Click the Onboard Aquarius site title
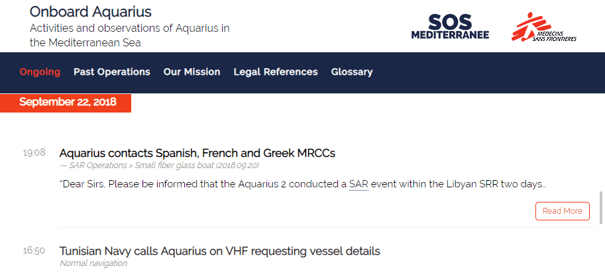 (91, 12)
